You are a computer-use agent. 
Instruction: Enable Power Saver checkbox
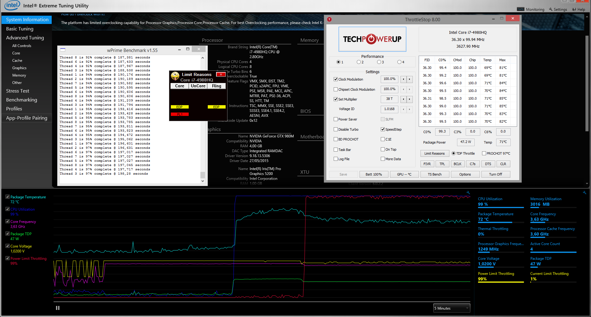[336, 119]
